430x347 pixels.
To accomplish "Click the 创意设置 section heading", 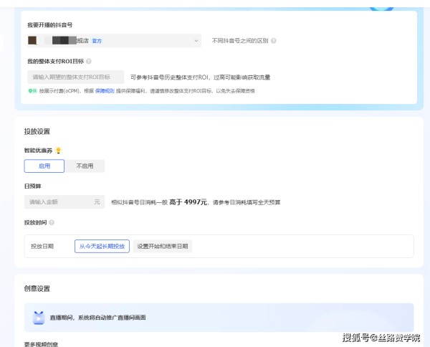I will 37,289.
